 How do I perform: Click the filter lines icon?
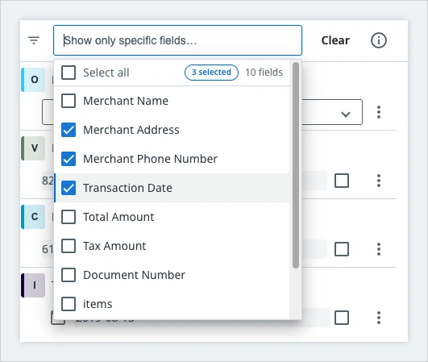point(34,40)
